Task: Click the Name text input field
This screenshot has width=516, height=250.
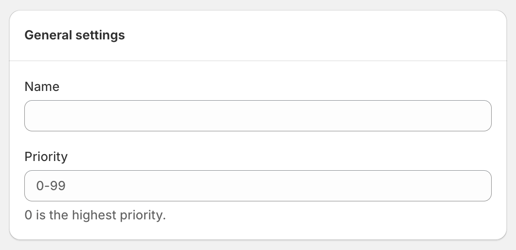Action: tap(258, 116)
